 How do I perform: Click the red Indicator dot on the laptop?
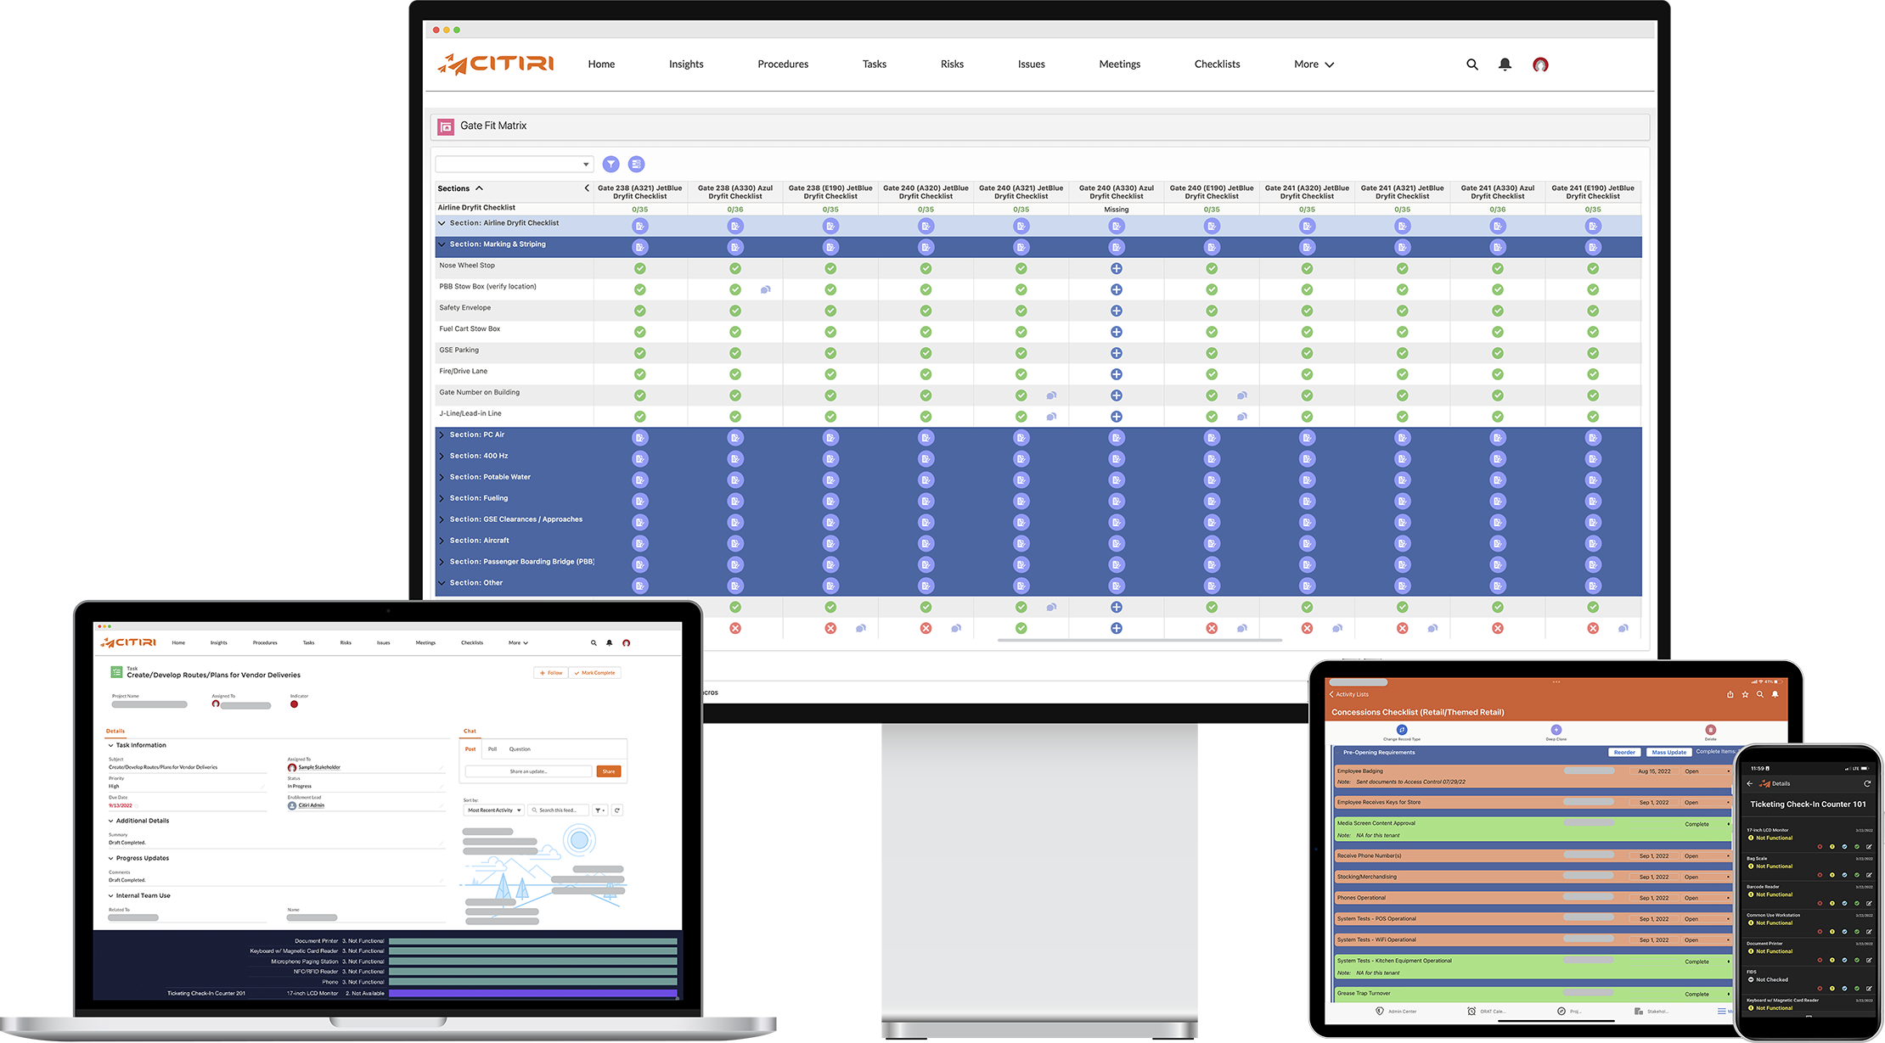294,704
